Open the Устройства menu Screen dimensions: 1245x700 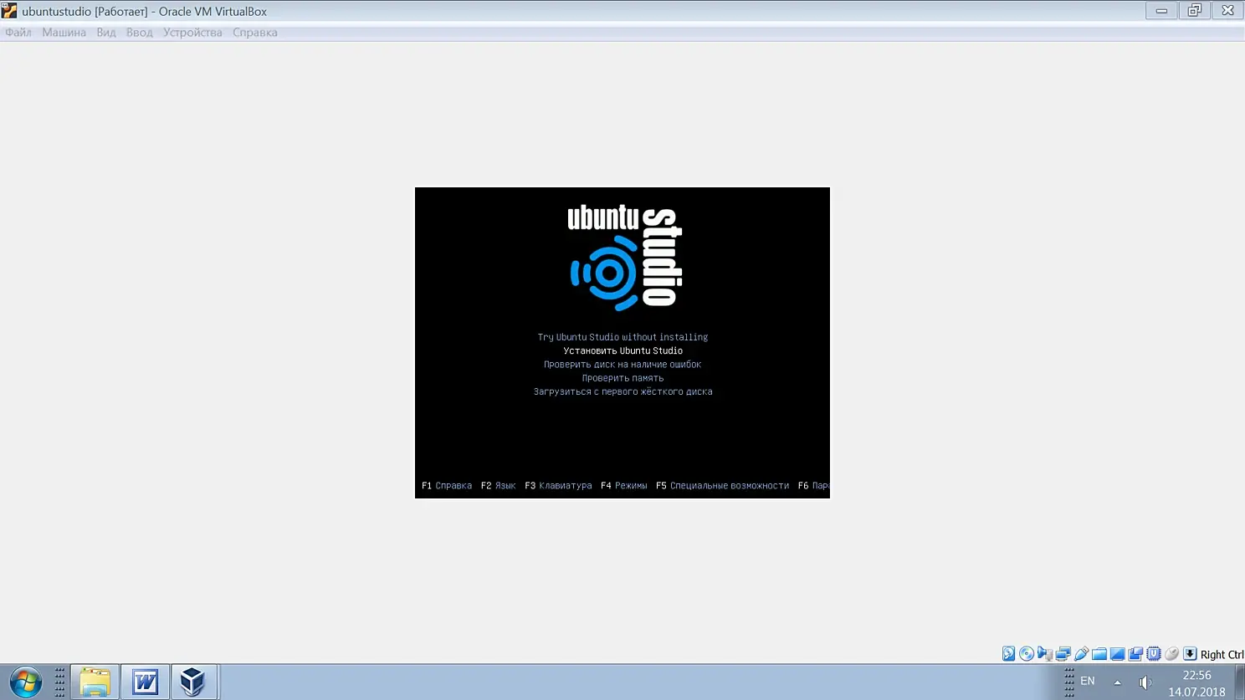192,33
